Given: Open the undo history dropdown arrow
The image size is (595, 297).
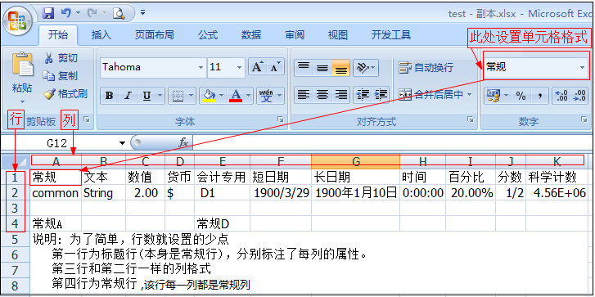Looking at the screenshot, I should 79,13.
